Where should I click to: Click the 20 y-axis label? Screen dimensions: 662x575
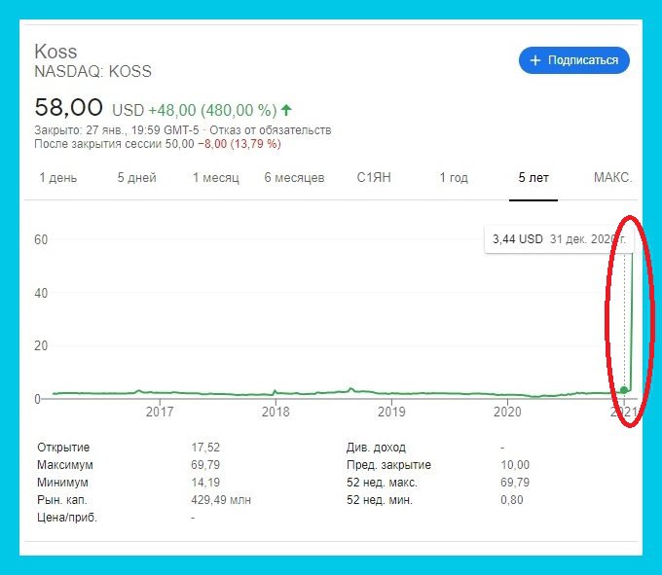(x=41, y=346)
